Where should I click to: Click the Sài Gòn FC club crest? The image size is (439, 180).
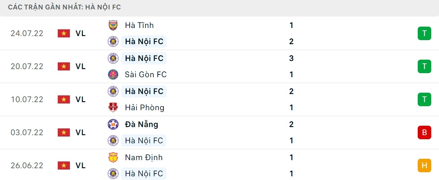tap(113, 74)
